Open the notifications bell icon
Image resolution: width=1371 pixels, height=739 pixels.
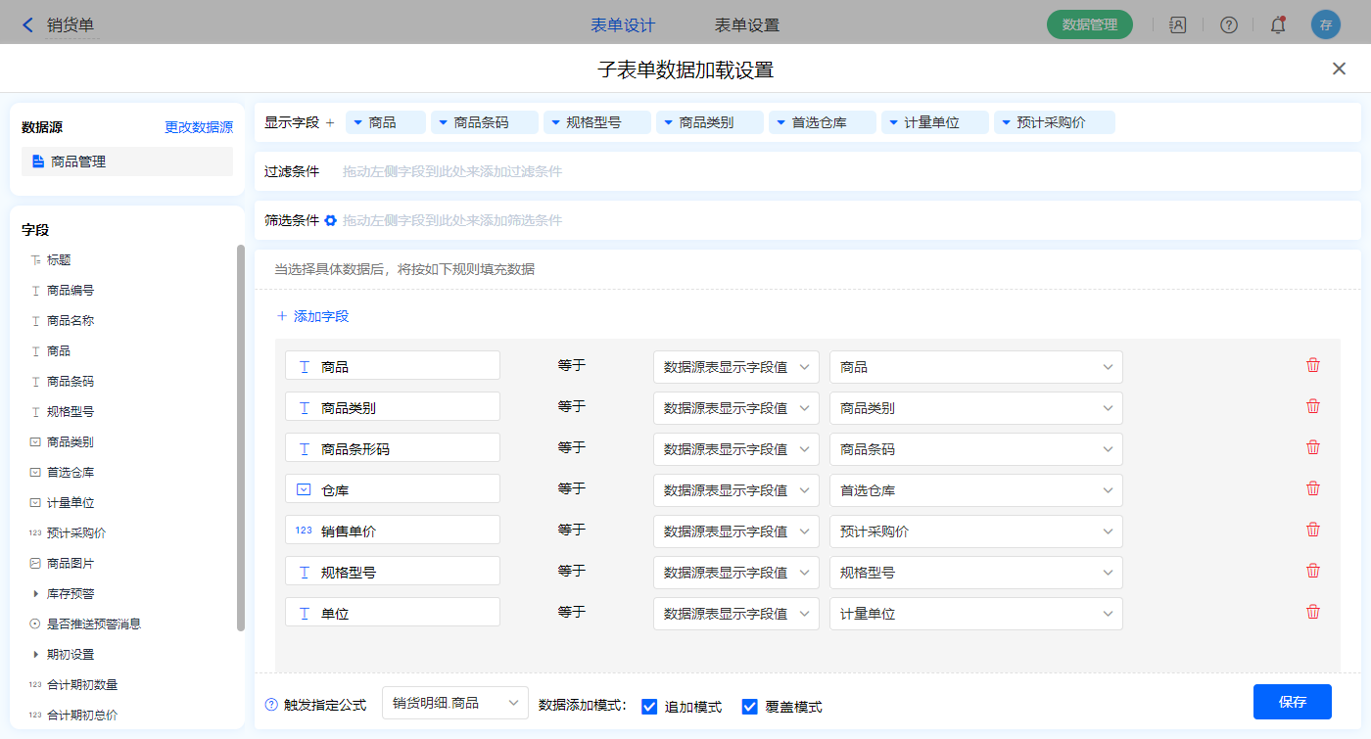point(1277,25)
